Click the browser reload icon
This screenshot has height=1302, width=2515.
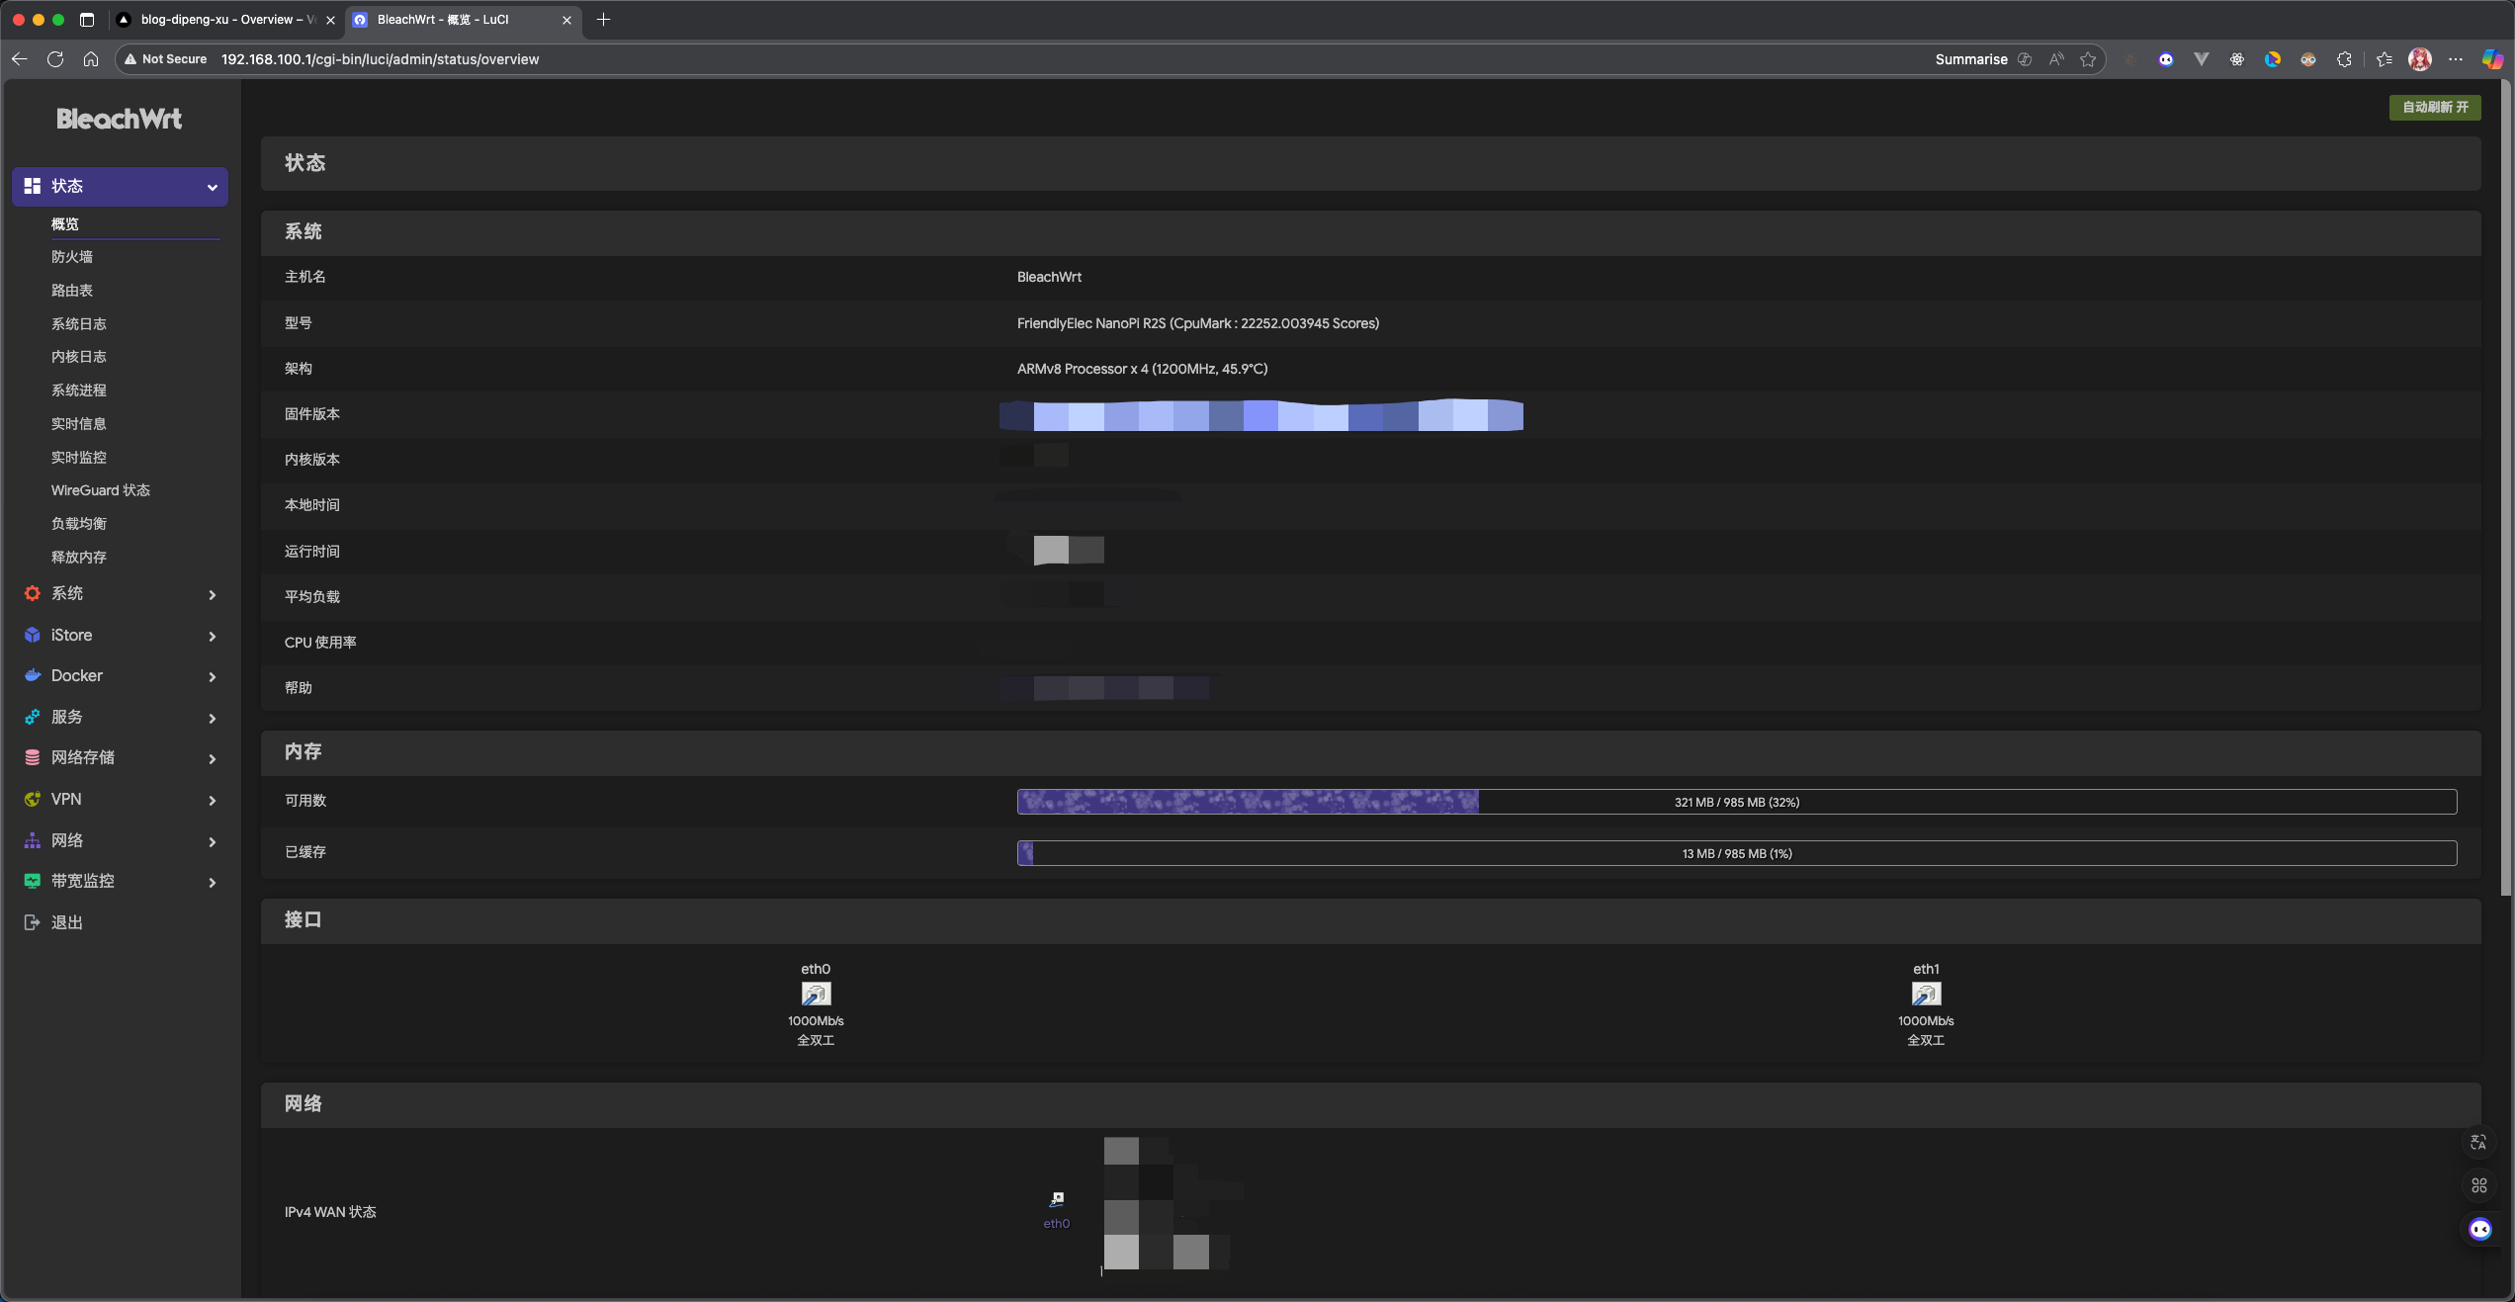coord(55,59)
